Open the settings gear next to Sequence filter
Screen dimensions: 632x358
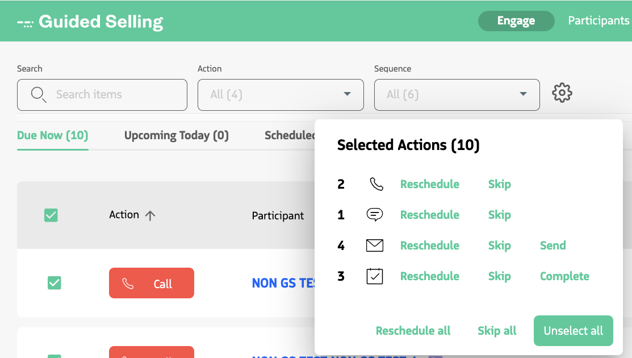(562, 93)
